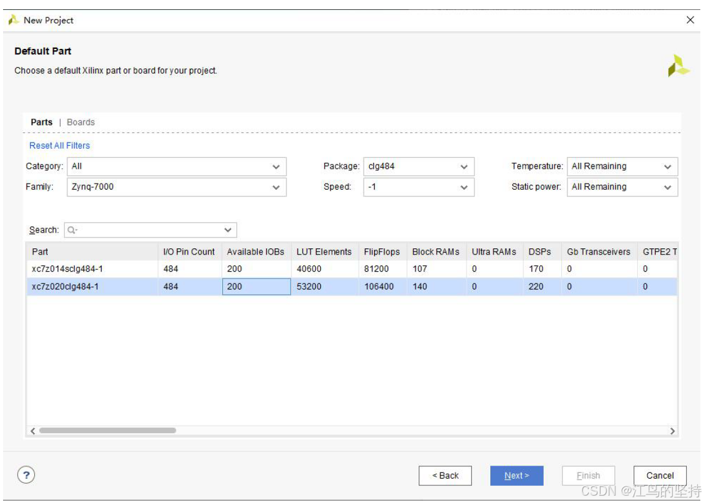Open the Speed -1 dropdown
This screenshot has width=704, height=503.
419,187
